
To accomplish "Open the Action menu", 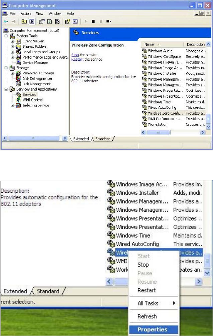I will pos(25,14).
